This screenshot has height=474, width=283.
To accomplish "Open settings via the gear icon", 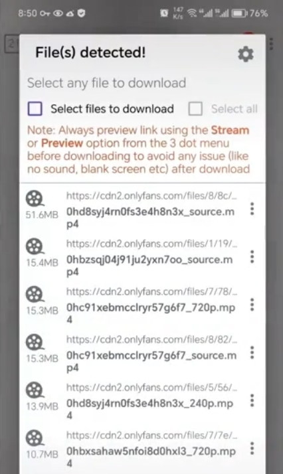I will pos(246,54).
